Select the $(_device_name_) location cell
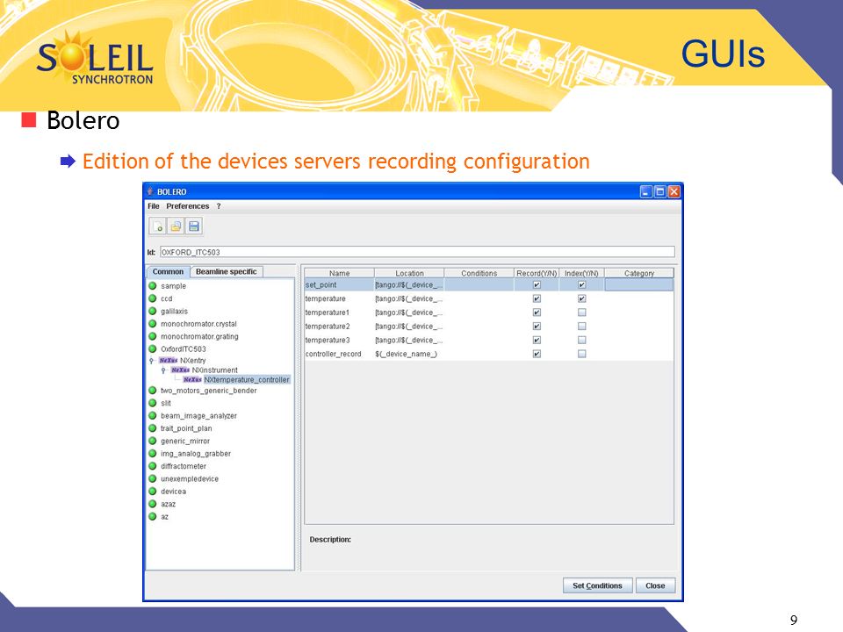 (409, 354)
